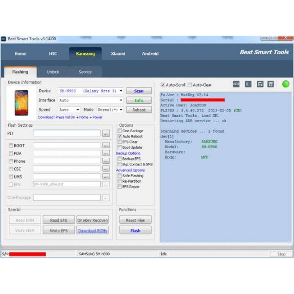Start flashing with the Flash button

coord(135,231)
